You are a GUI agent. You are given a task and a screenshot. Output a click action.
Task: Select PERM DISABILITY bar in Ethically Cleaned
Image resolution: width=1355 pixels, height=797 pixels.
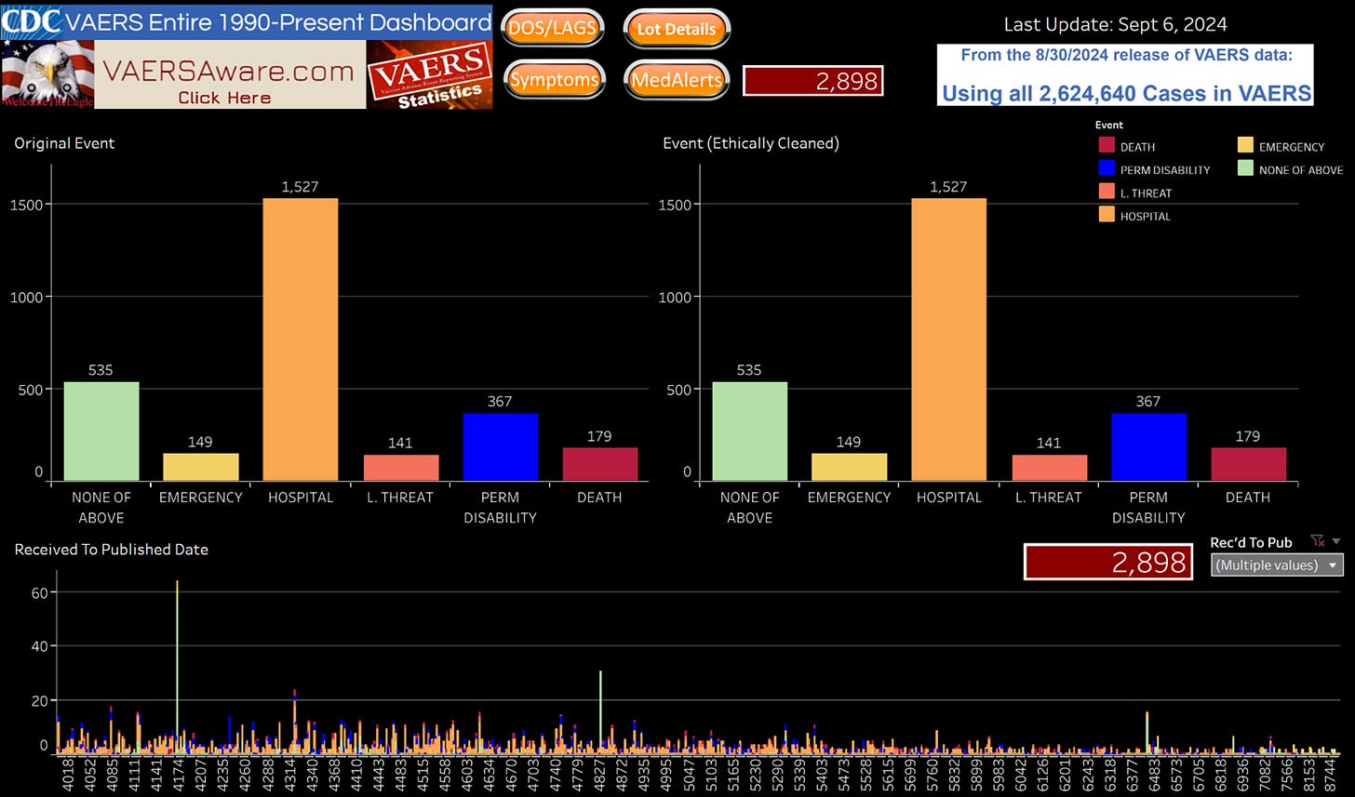1148,447
